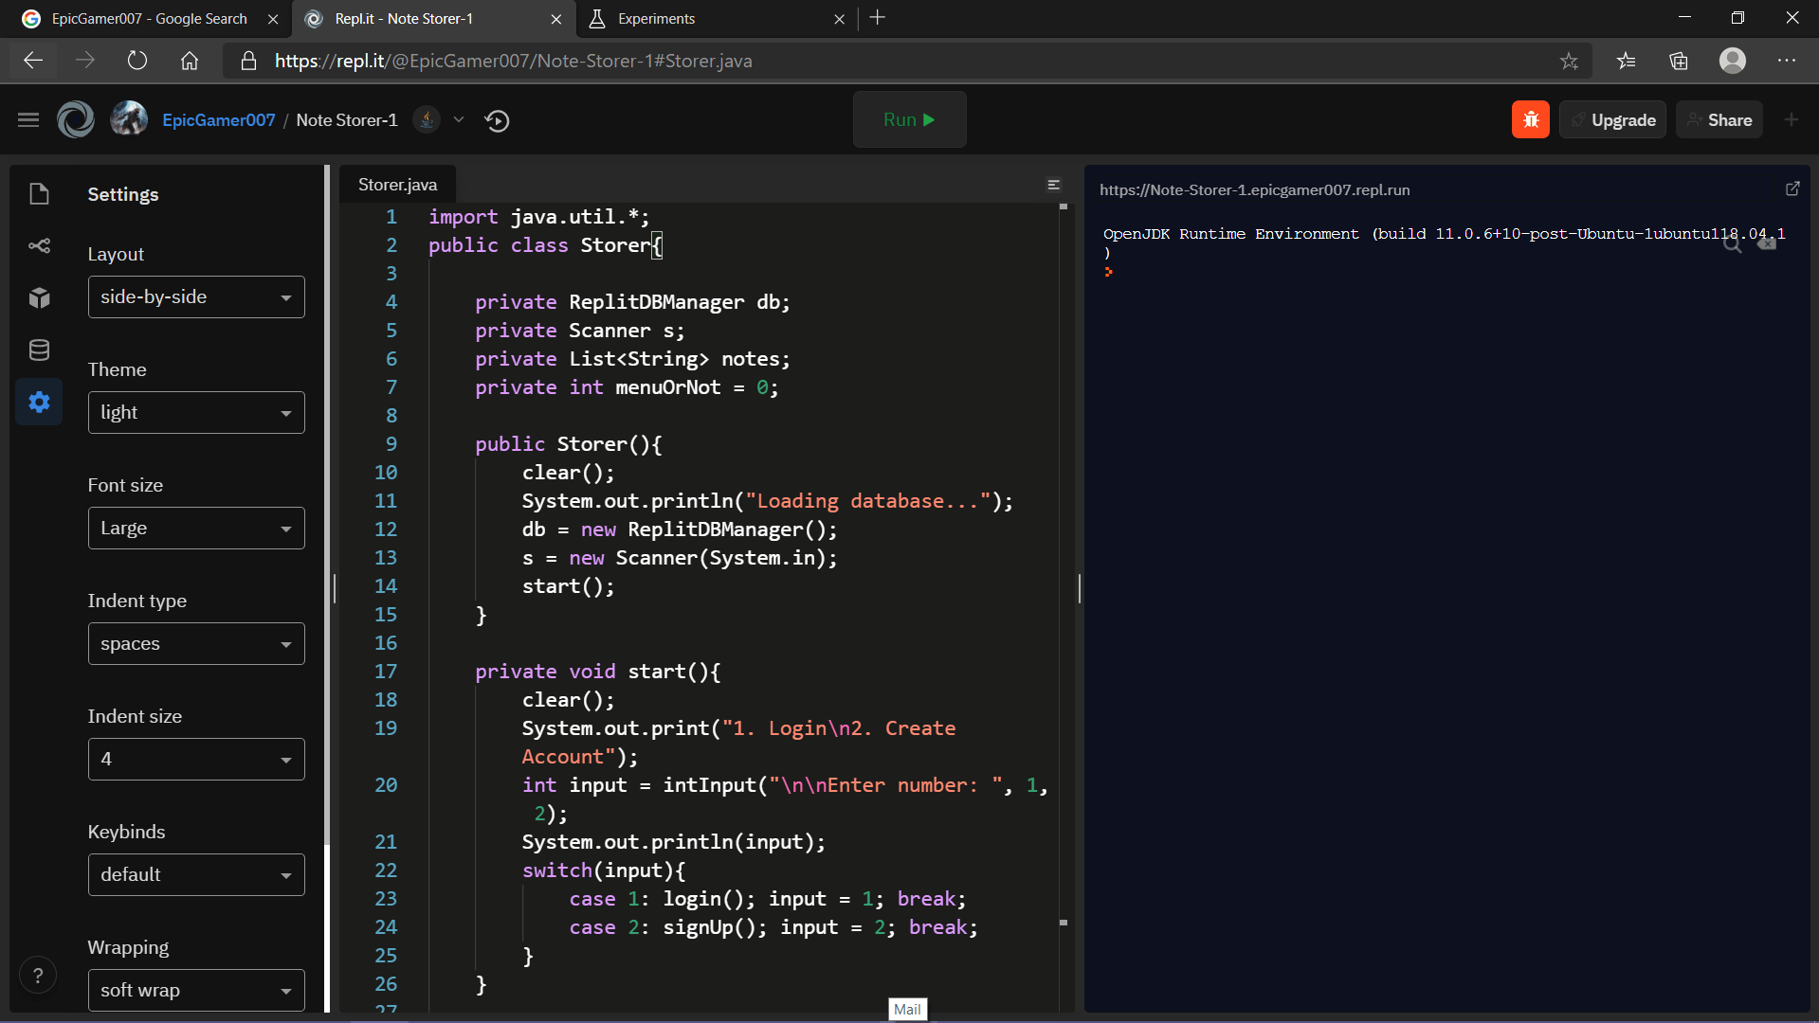The height and width of the screenshot is (1023, 1819).
Task: Click the Upgrade button
Action: point(1612,119)
